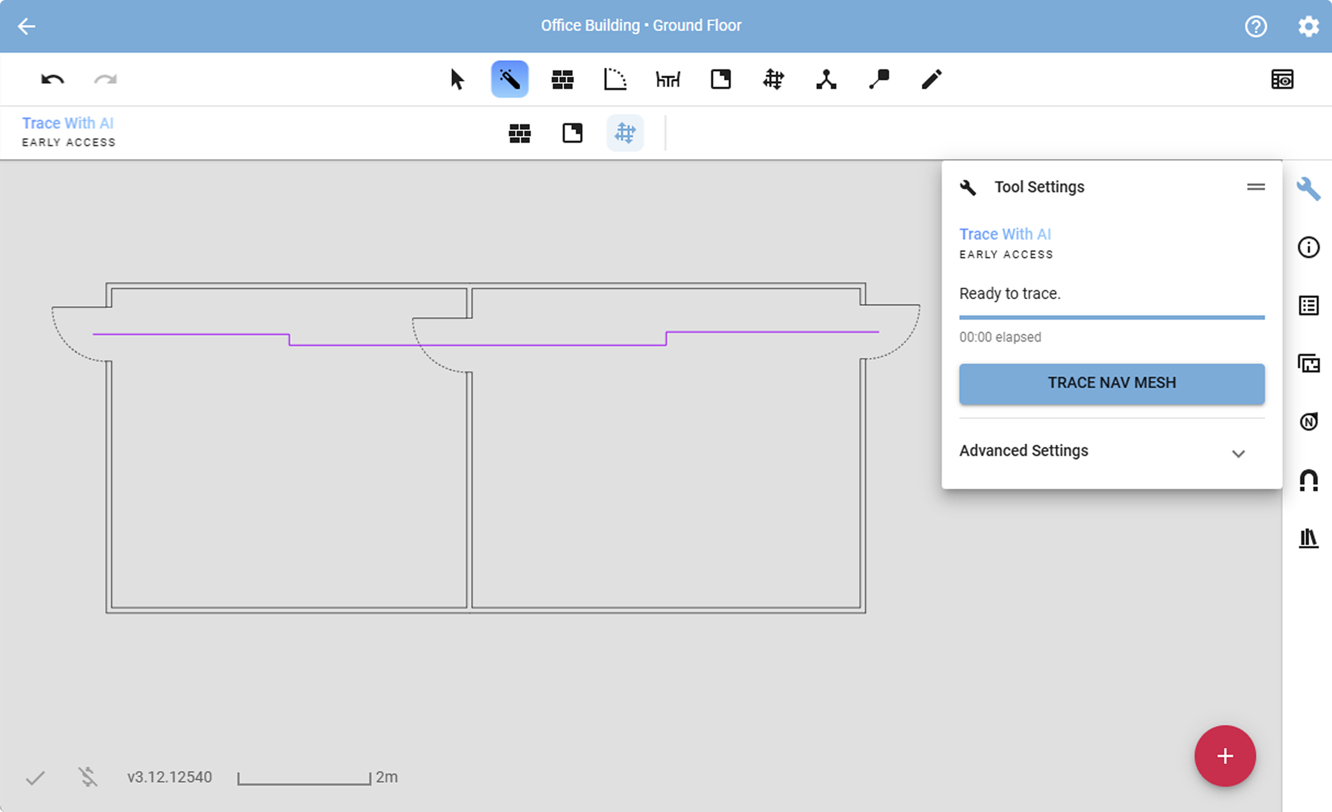Click the trace progress bar

(1111, 317)
